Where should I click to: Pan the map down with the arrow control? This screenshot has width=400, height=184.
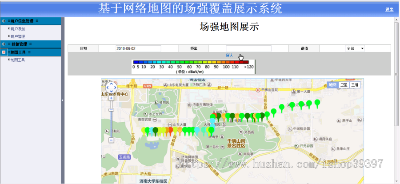111,92
